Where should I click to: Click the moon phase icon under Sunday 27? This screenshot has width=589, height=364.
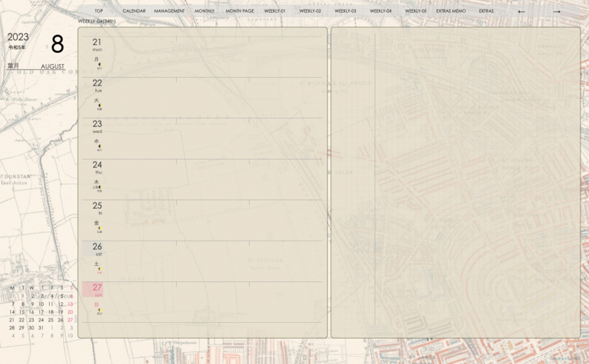[99, 310]
